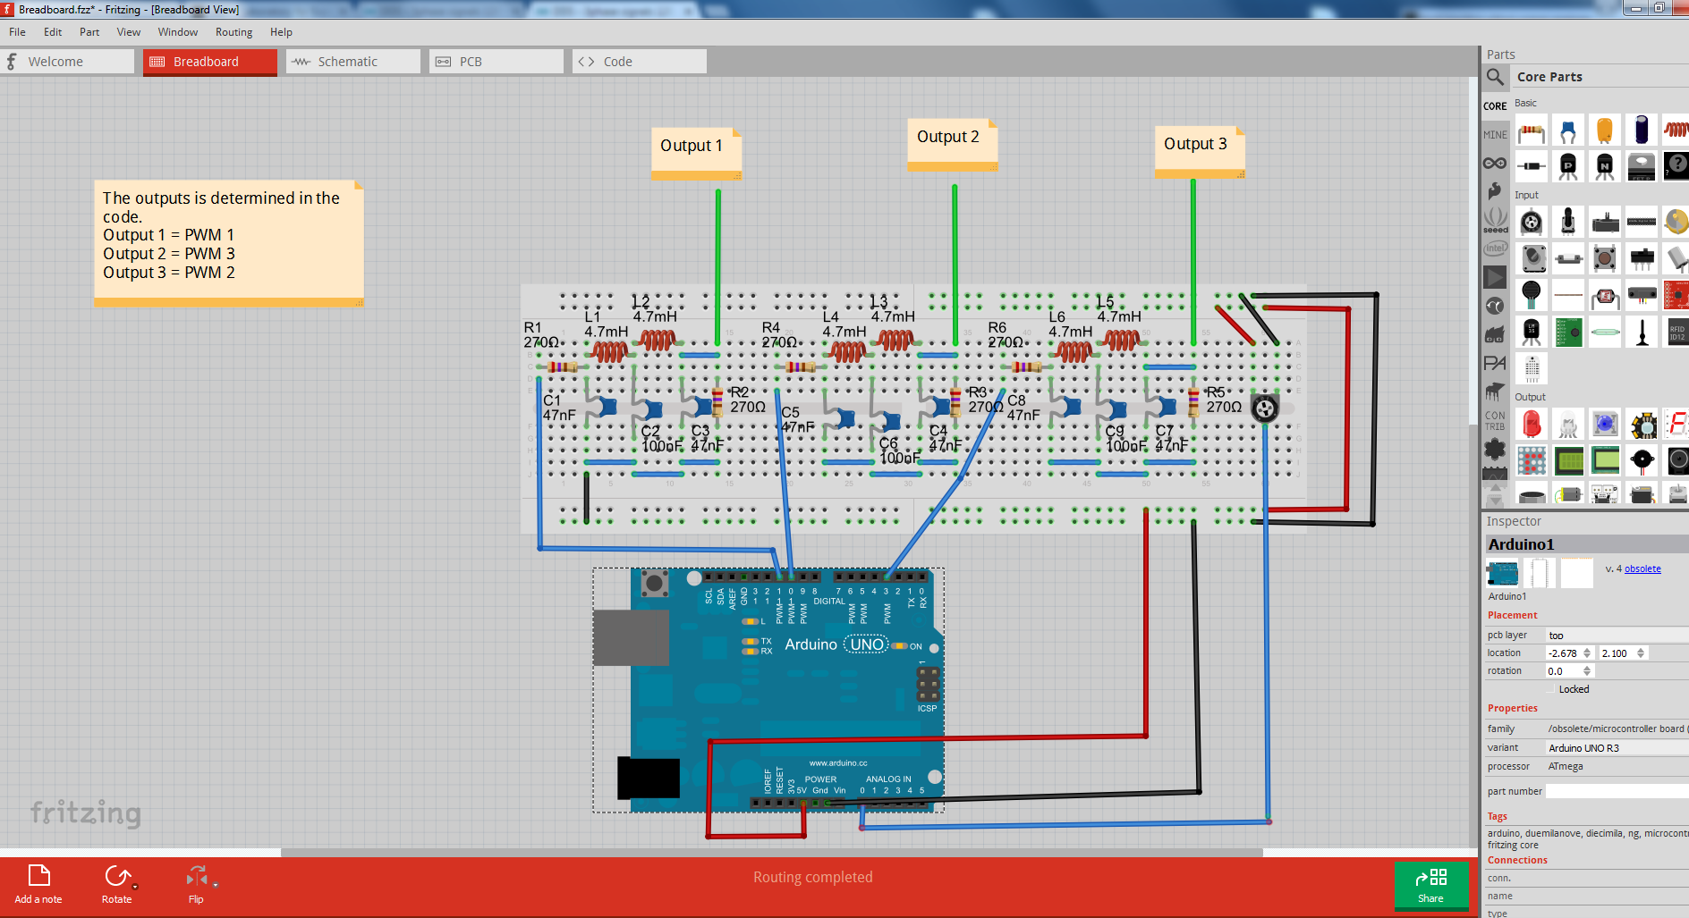Select the Output 1 note on canvas
1689x918 pixels.
[x=697, y=153]
